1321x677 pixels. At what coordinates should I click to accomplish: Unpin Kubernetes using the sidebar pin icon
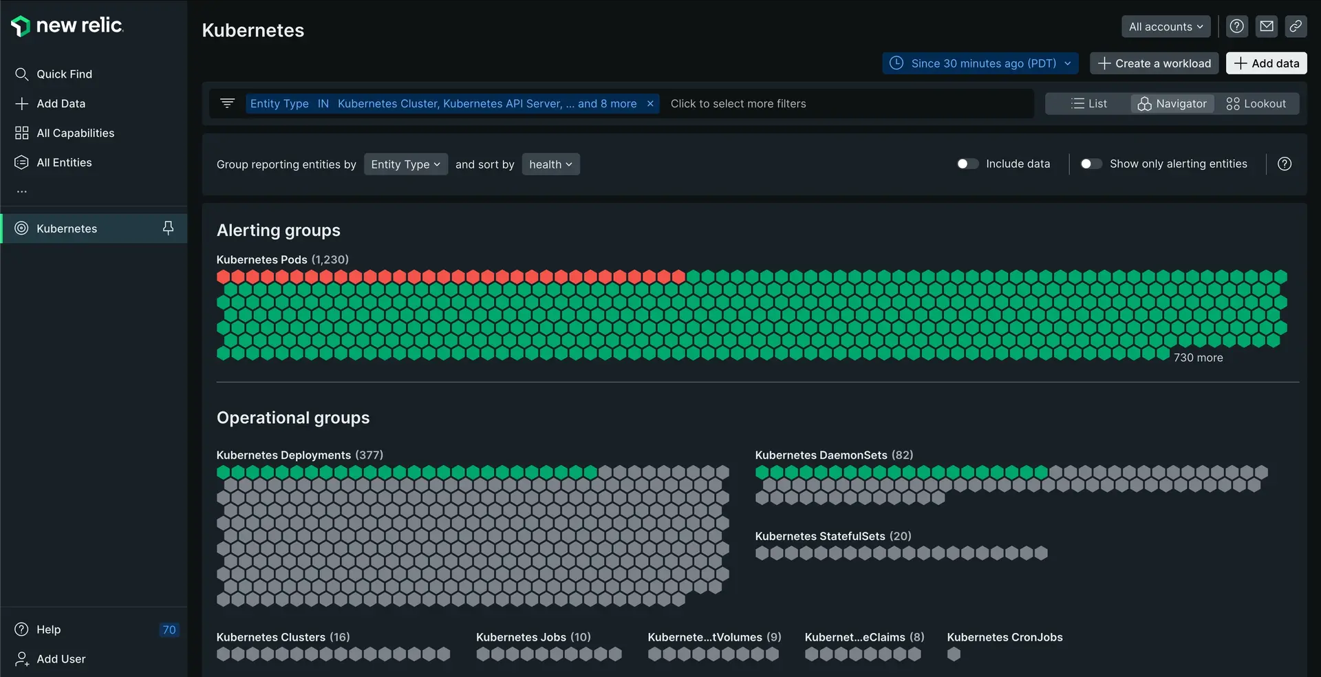[x=168, y=228]
